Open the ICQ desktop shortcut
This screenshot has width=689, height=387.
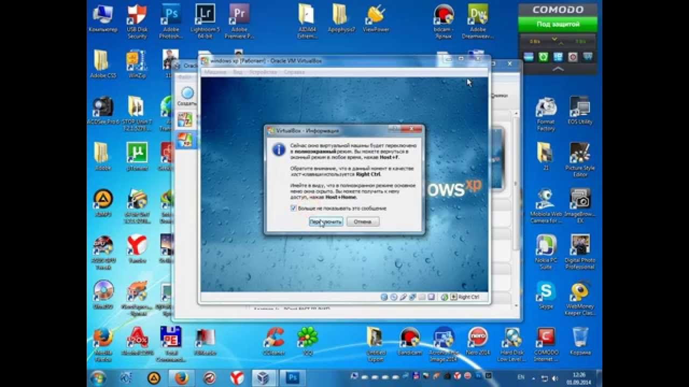307,341
